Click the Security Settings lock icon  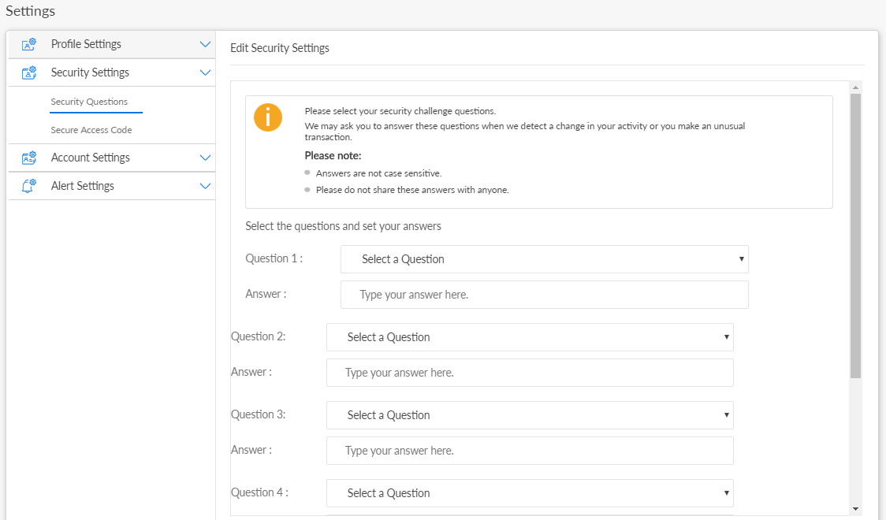coord(29,73)
